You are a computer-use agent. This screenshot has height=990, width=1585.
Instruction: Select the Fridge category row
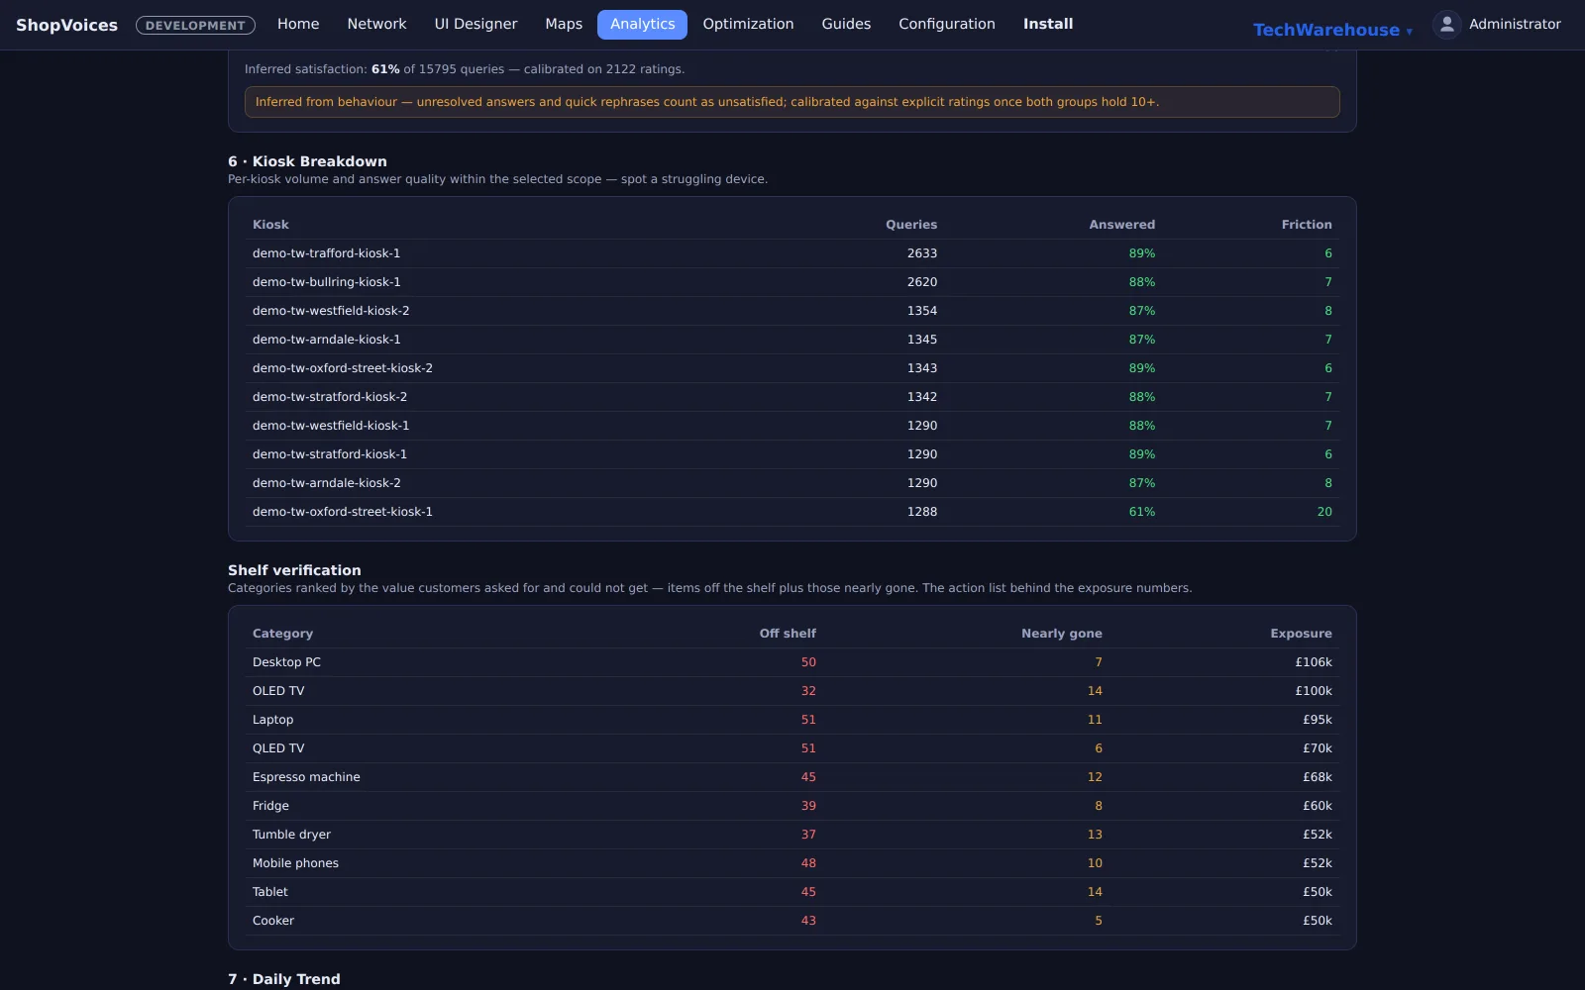(792, 806)
